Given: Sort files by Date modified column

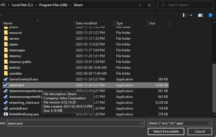Looking at the screenshot, I should coord(86,23).
